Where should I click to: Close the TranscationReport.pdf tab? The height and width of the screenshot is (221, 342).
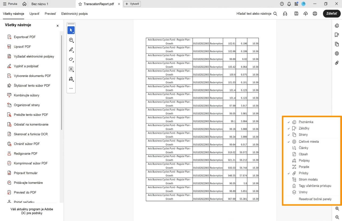(119, 4)
